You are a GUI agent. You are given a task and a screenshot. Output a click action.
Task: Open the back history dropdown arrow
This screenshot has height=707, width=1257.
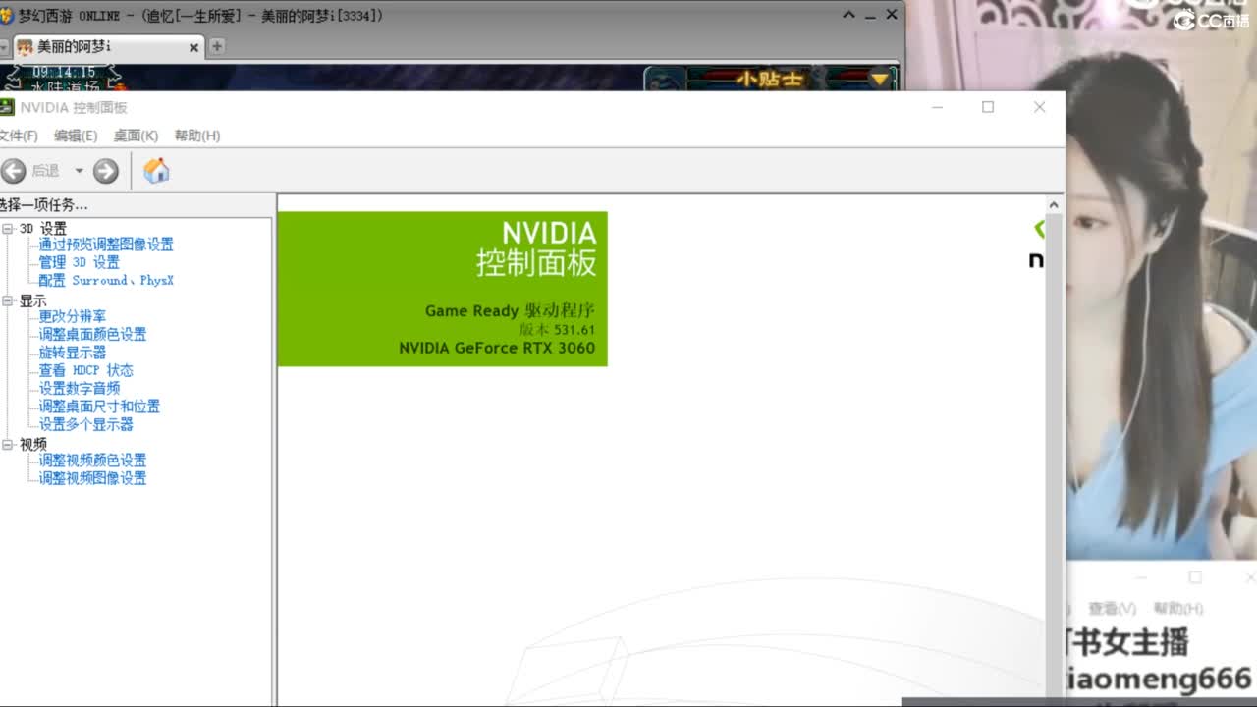click(80, 171)
